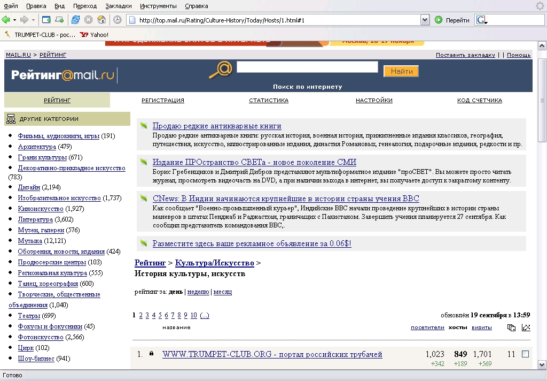The width and height of the screenshot is (547, 381).
Task: Sort rating by визиты
Action: click(482, 327)
